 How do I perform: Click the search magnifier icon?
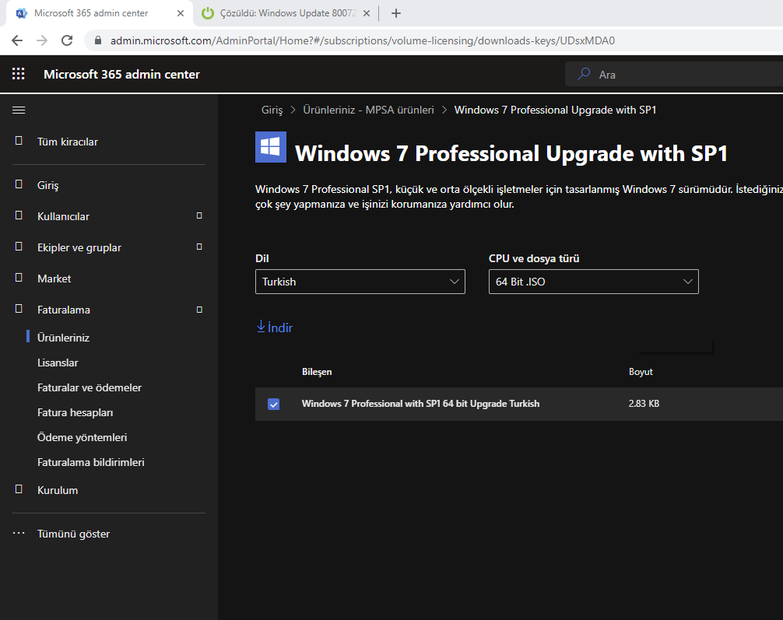tap(583, 74)
